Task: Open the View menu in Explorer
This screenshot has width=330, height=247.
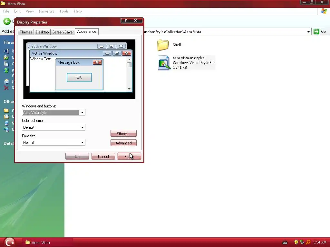Action: 30,11
